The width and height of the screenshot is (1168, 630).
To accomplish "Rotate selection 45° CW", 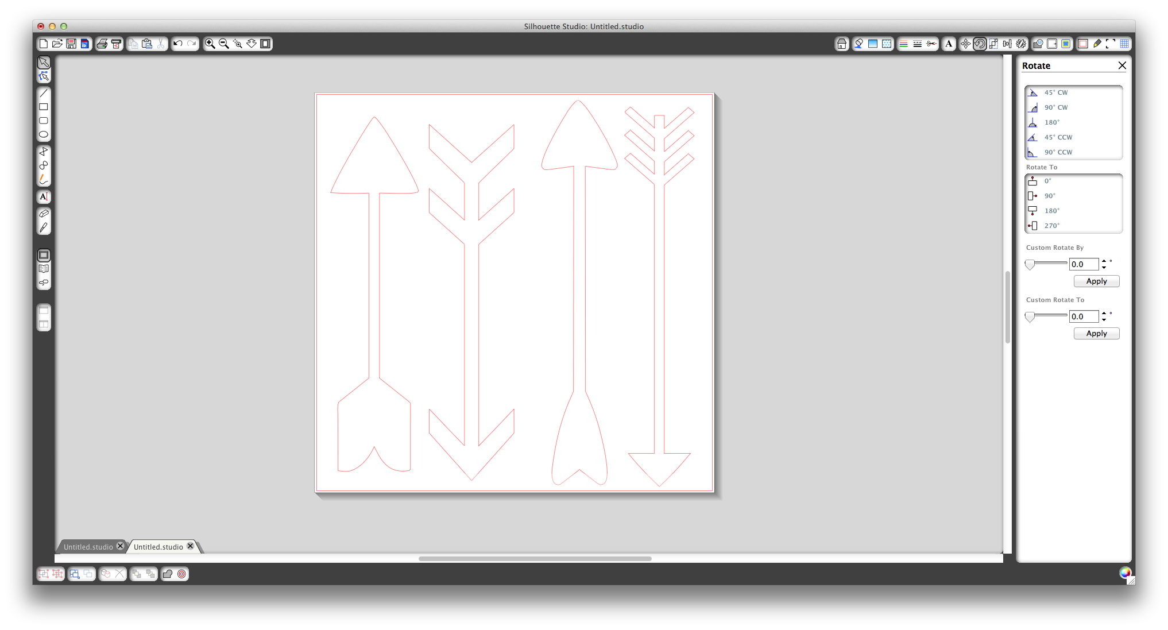I will pos(1055,92).
